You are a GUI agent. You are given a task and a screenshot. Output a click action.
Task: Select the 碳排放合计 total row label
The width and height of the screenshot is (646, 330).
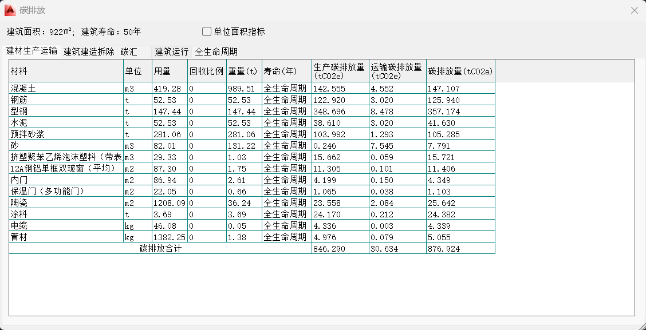pos(160,249)
